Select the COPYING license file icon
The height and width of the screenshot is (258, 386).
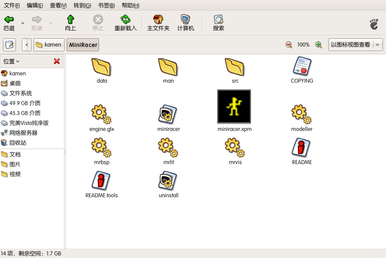302,66
